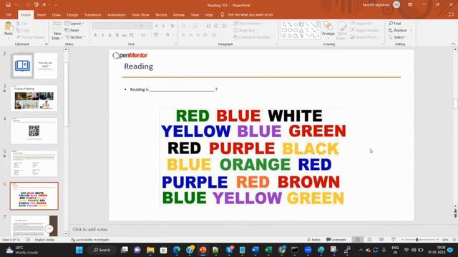Screen dimensions: 458x257
Task: Switch to Slide Sorter view
Action: click(x=369, y=240)
